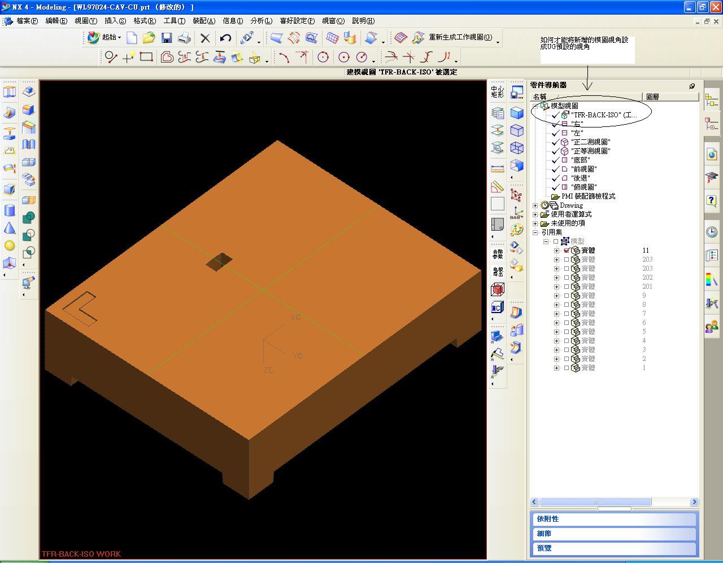This screenshot has width=723, height=563.
Task: Toggle checkbox for solid body on layer 8
Action: pos(567,305)
